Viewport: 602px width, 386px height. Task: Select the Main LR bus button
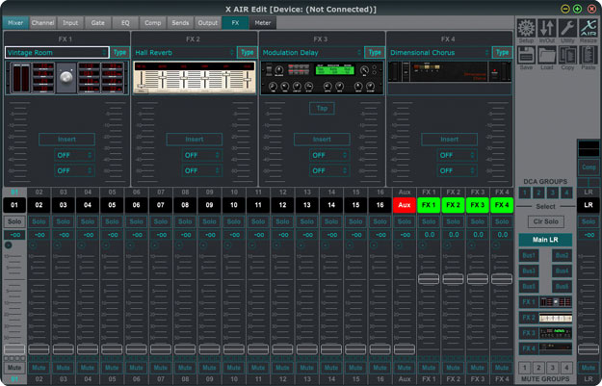pyautogui.click(x=545, y=240)
